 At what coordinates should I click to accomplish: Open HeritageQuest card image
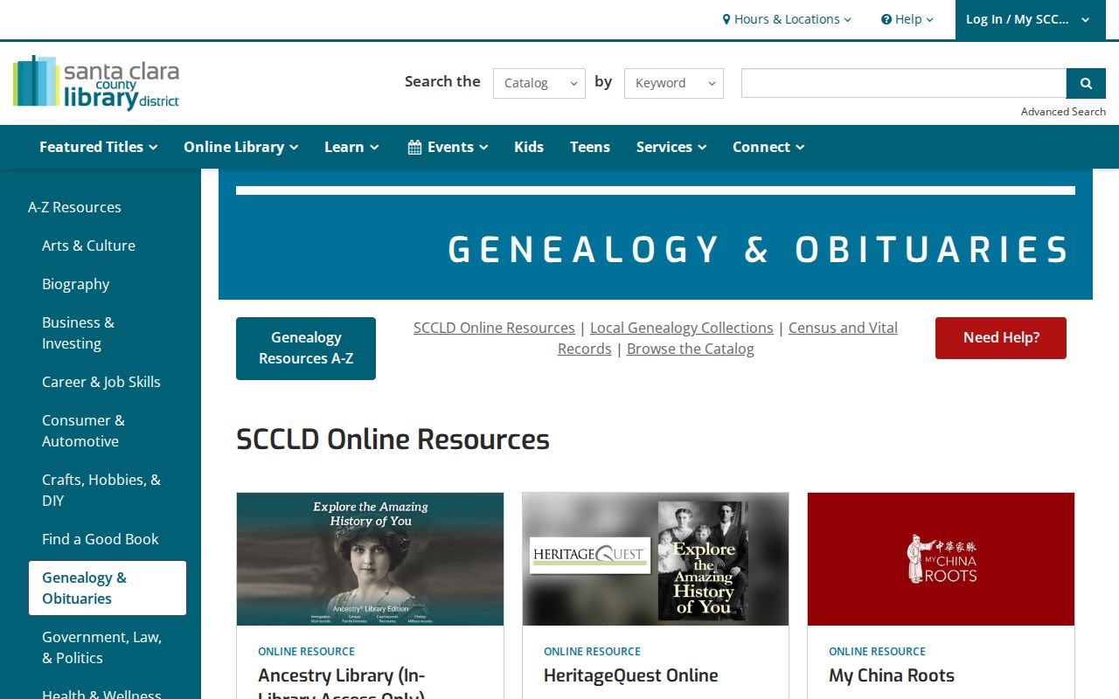656,559
